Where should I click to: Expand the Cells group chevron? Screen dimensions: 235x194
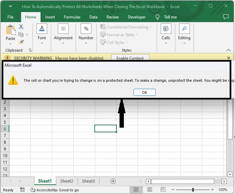click(166, 43)
